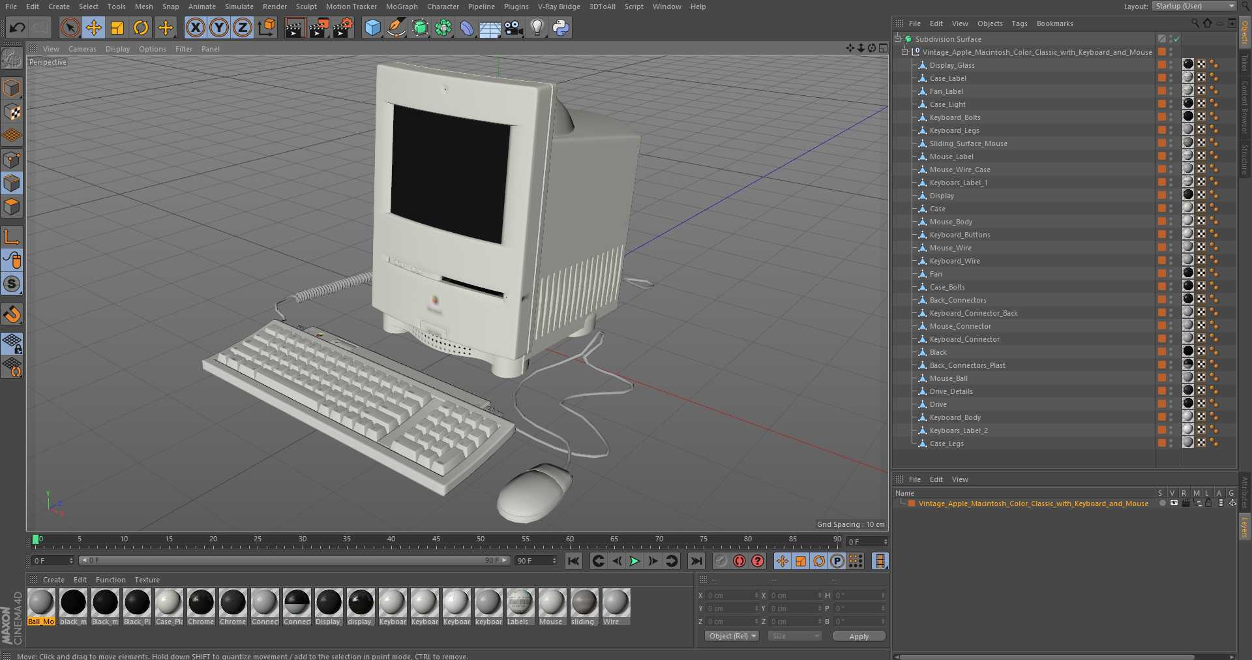Select the Keyboard_Wire object
This screenshot has width=1252, height=660.
point(955,261)
